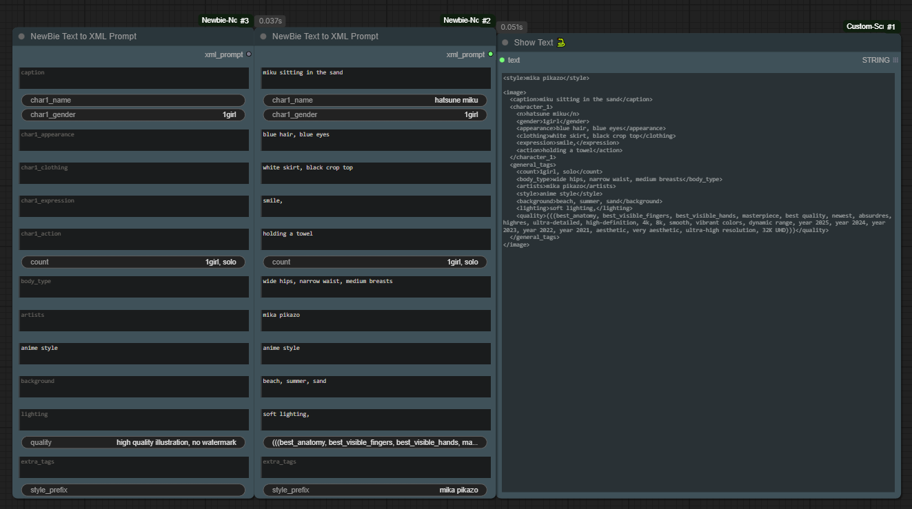
Task: Click the Newbie #3 badge above the left node
Action: [225, 21]
